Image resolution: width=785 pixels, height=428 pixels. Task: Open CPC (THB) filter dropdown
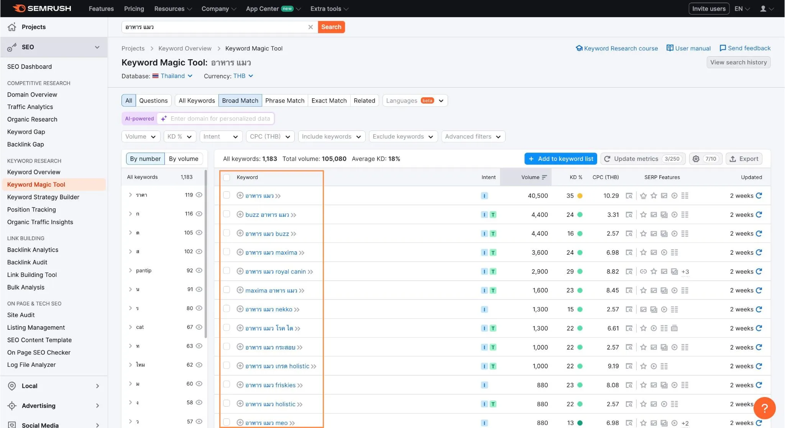pos(270,137)
